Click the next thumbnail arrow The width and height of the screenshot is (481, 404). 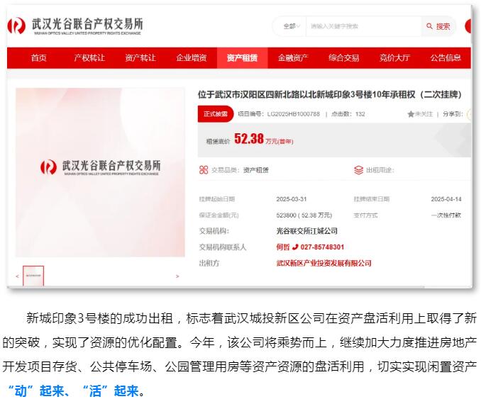(177, 276)
